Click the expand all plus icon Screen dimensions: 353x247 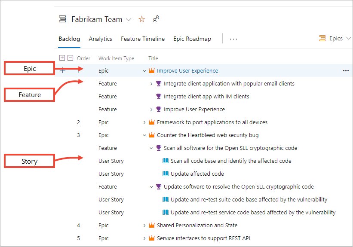click(x=62, y=58)
